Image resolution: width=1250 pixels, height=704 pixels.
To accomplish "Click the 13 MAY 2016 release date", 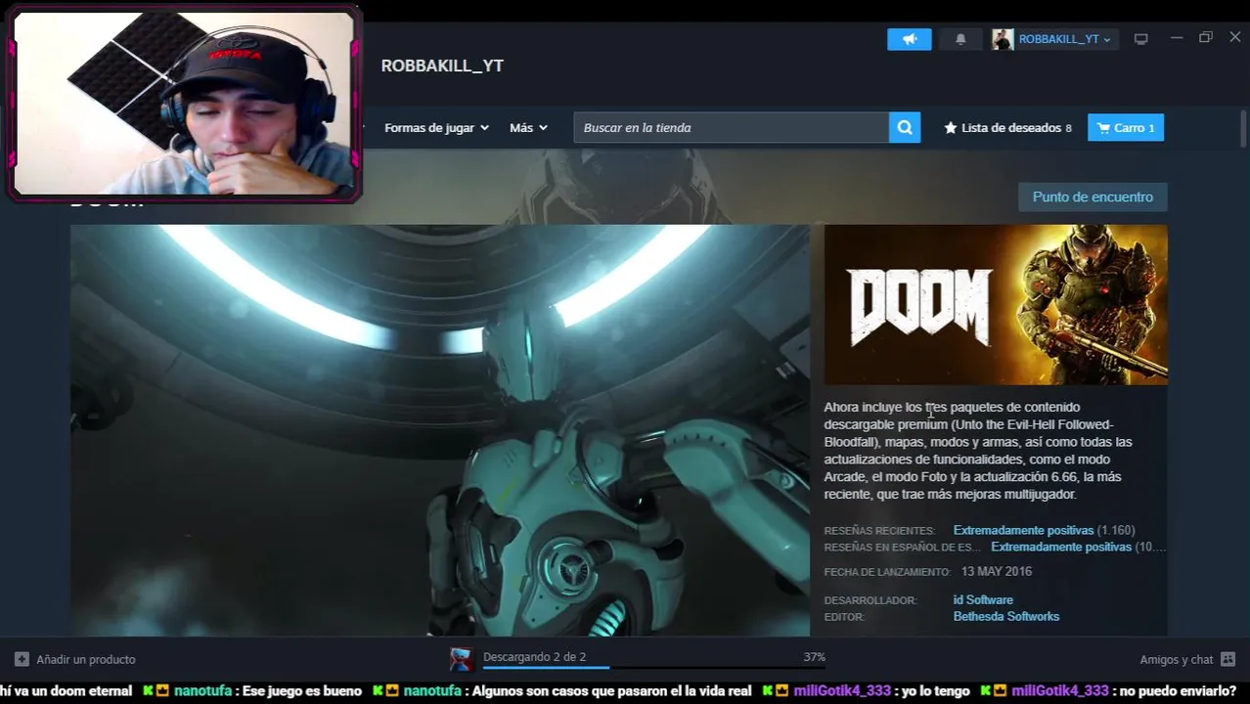I will (997, 571).
